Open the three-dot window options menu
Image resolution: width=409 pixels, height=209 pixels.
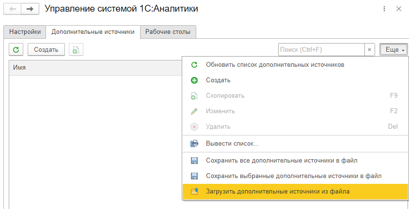(x=384, y=9)
